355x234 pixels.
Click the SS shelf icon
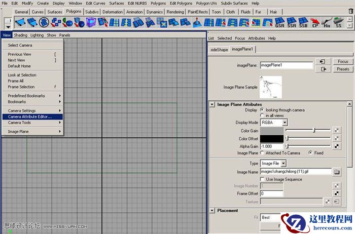338,22
